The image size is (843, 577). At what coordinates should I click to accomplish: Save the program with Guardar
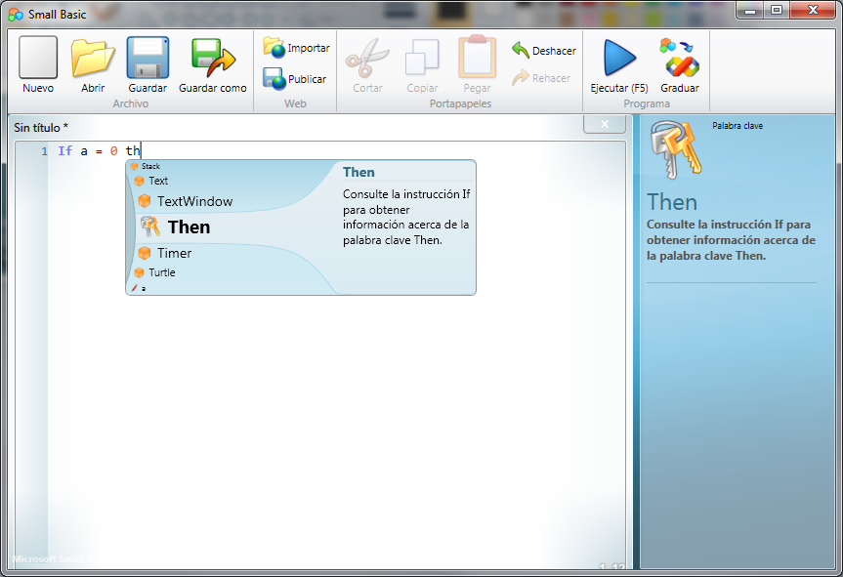pos(148,63)
